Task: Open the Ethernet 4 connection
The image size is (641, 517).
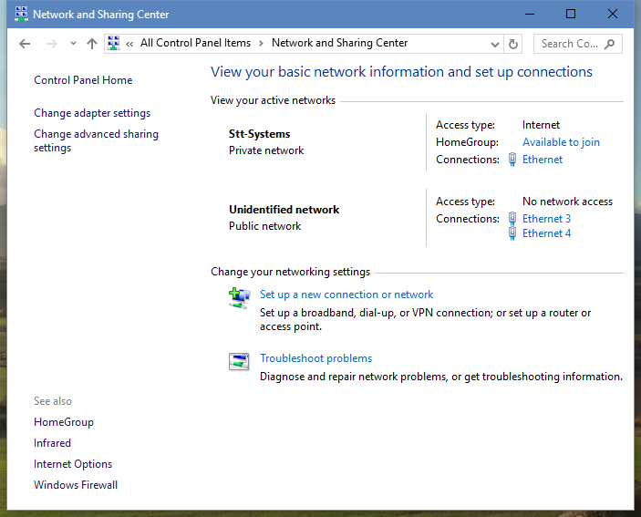Action: coord(546,233)
